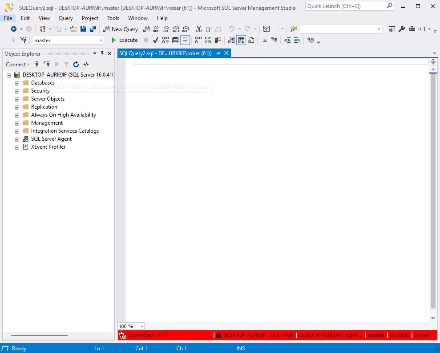This screenshot has width=440, height=353.
Task: Open the Display Estimated Execution Plan icon
Action: (165, 40)
